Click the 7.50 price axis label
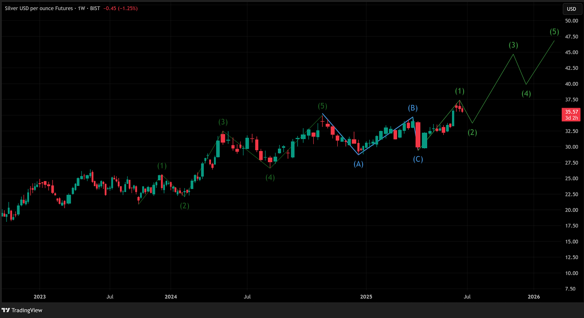584x318 pixels. pyautogui.click(x=571, y=289)
